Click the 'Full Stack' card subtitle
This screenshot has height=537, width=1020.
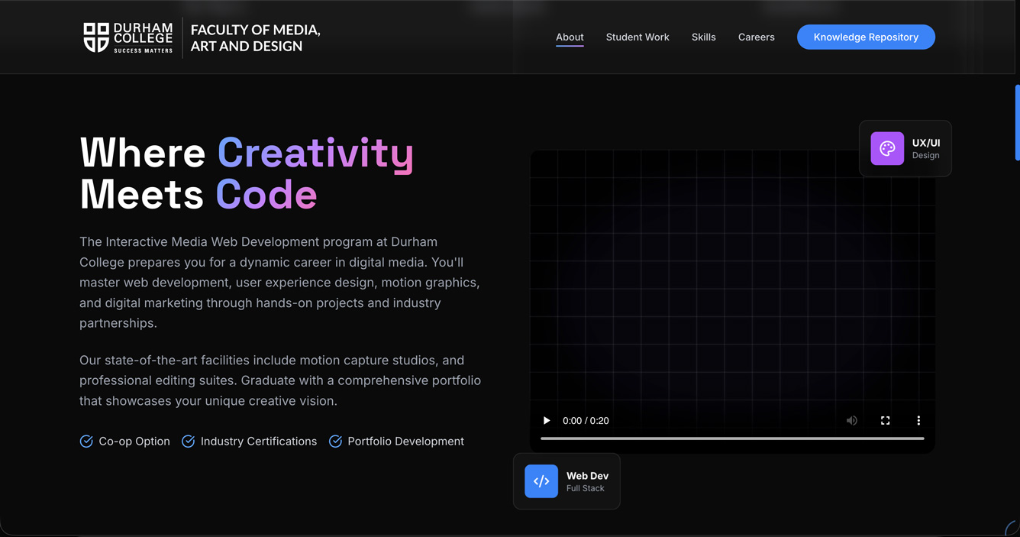pyautogui.click(x=585, y=488)
